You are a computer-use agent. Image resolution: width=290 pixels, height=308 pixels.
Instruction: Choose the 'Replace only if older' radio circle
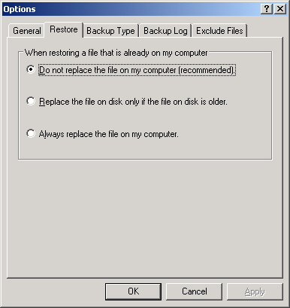[x=31, y=101]
